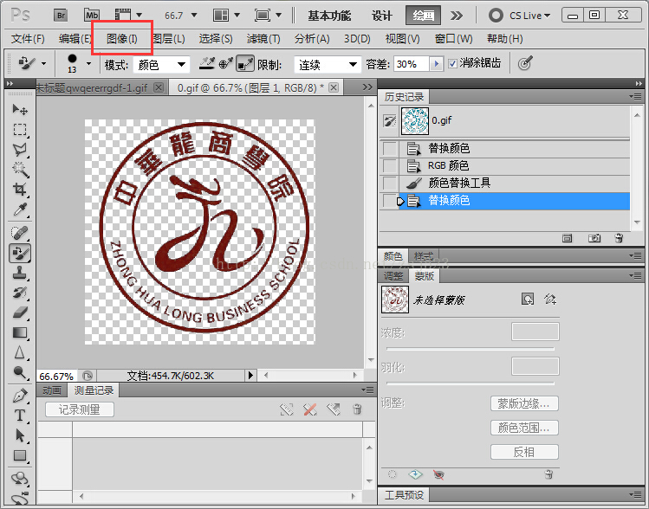Select the Eraser tool
The image size is (649, 509).
19,312
